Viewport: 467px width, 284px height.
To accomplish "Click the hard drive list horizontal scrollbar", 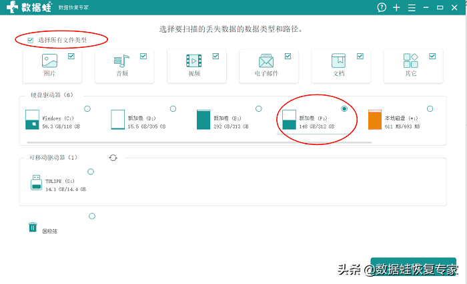I will (199, 142).
